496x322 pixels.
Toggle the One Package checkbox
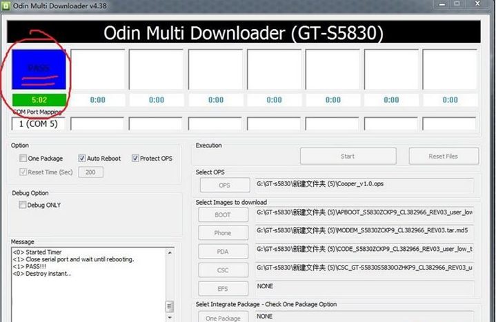(x=23, y=158)
